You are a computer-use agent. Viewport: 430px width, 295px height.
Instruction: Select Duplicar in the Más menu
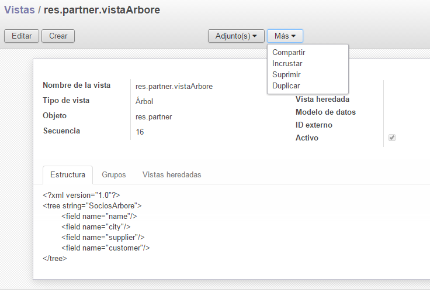(286, 85)
